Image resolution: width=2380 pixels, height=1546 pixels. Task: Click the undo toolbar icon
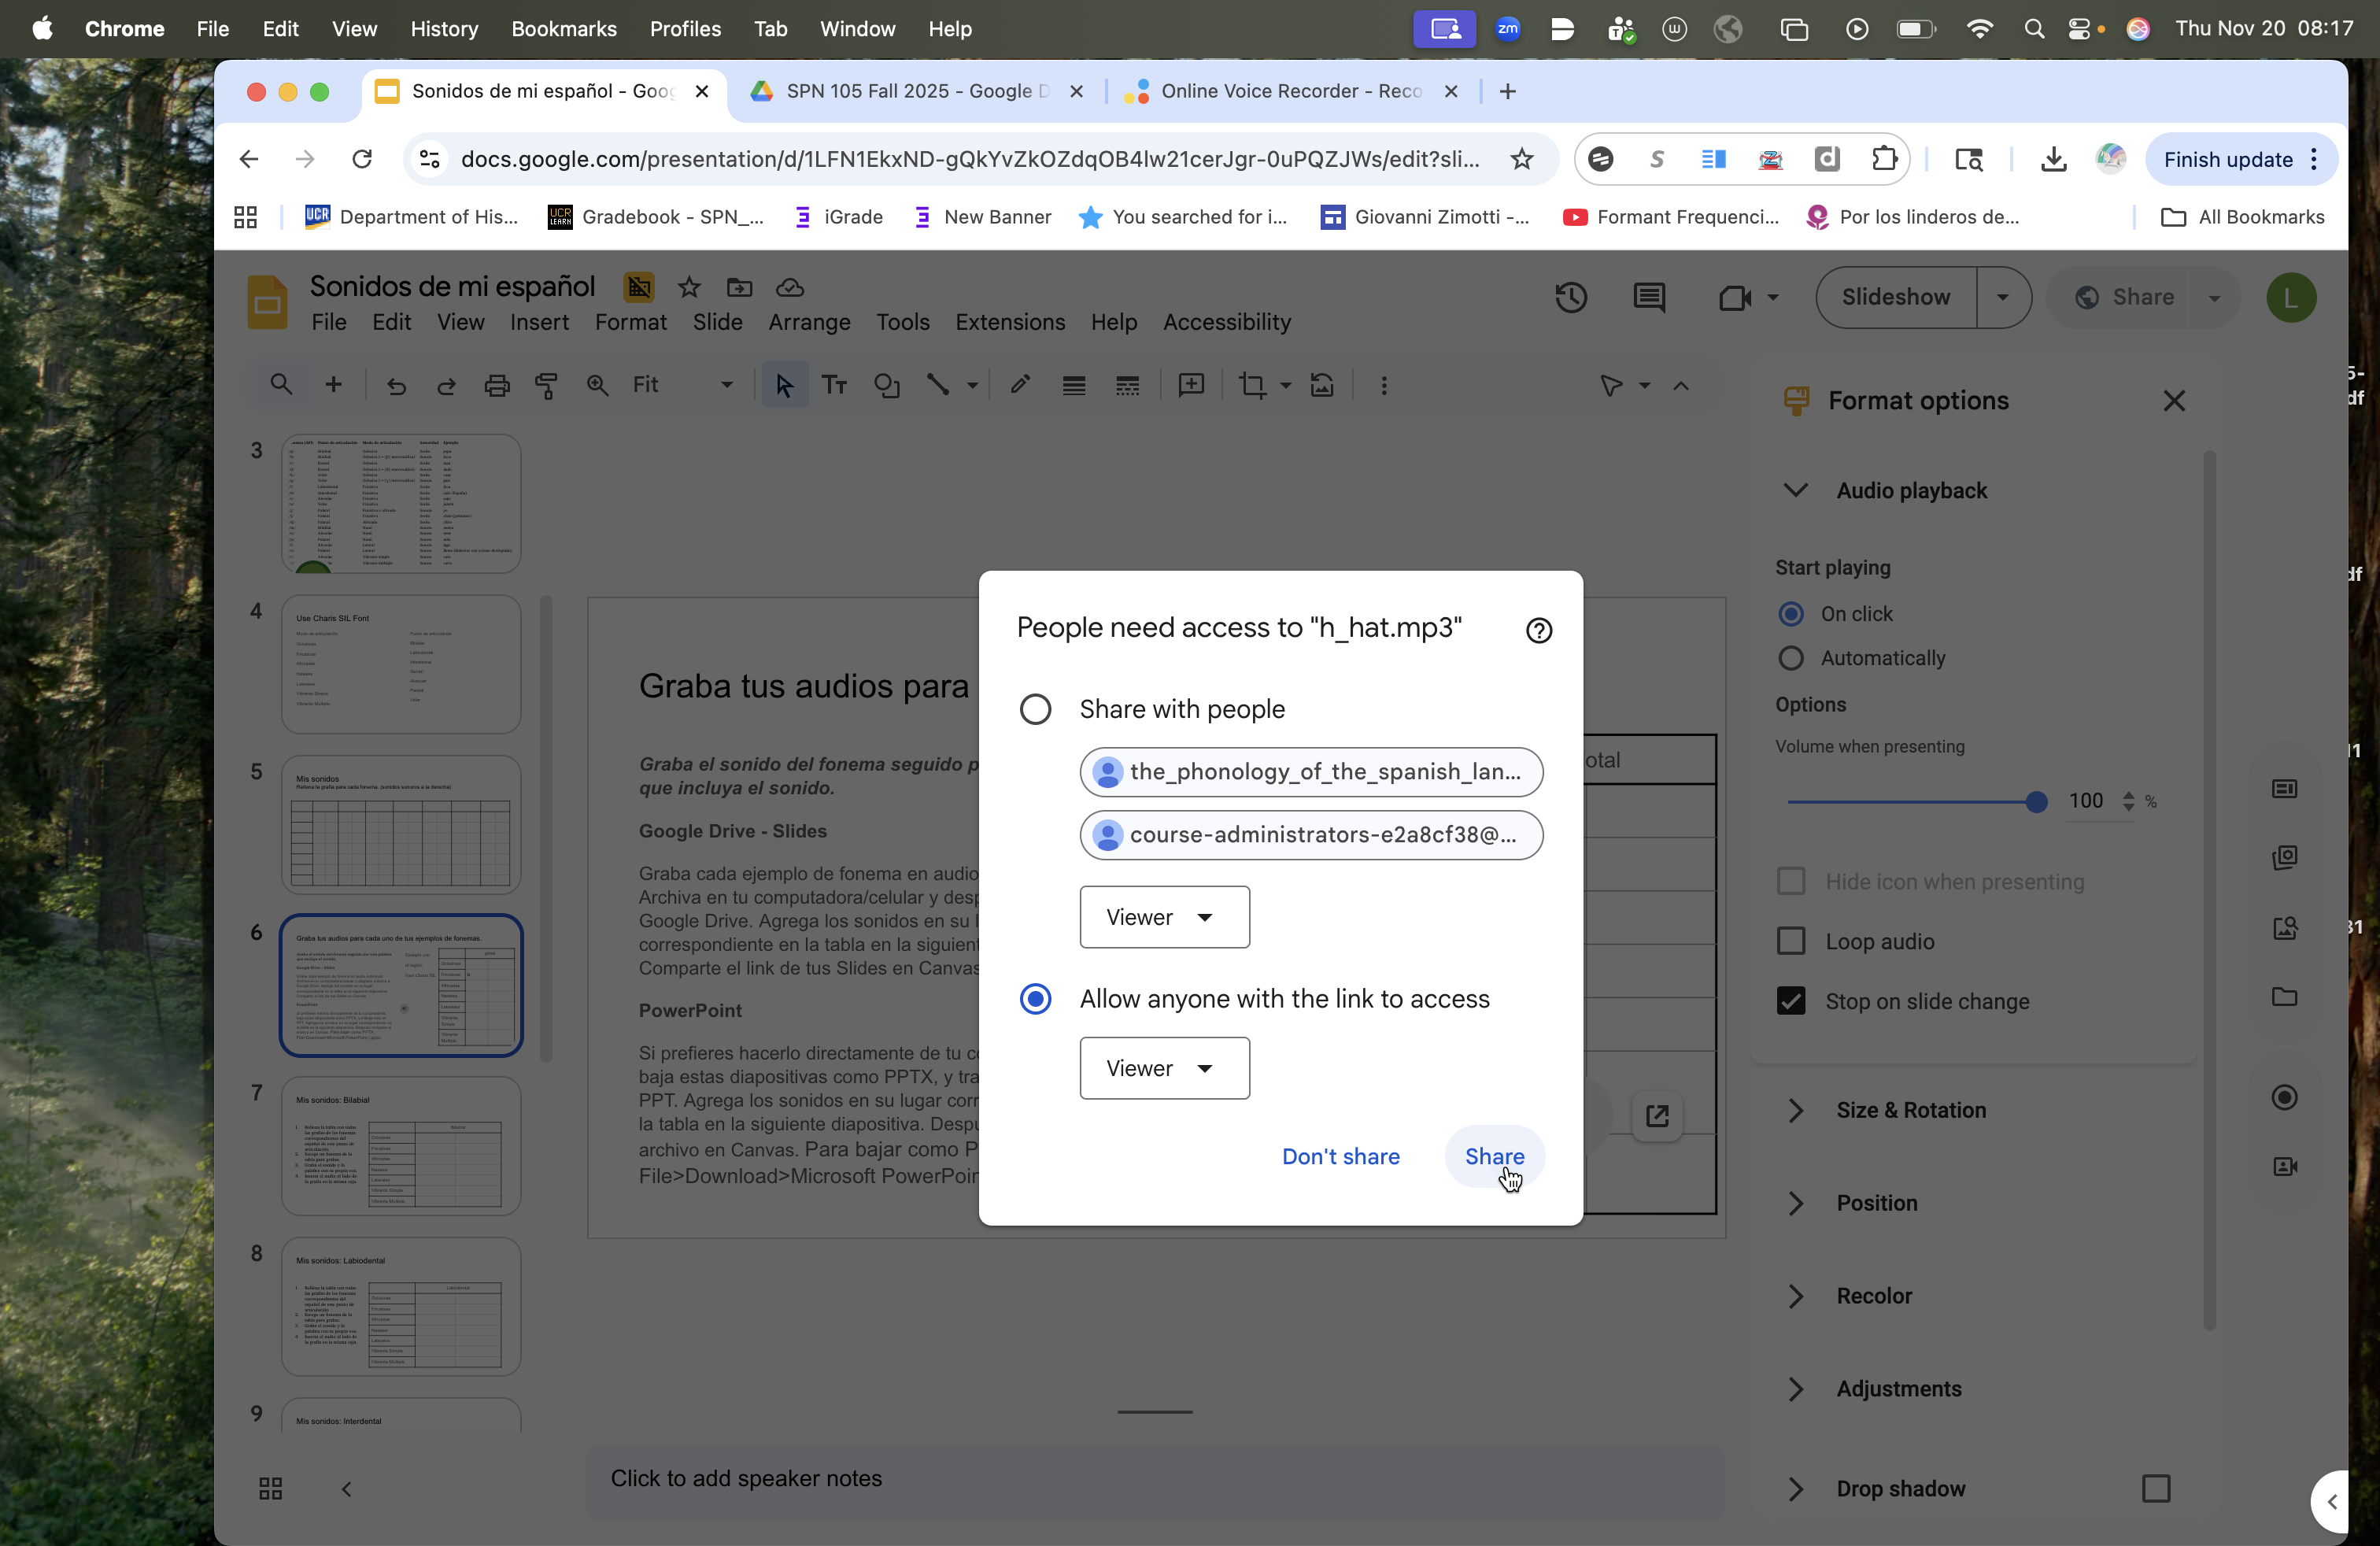tap(396, 385)
